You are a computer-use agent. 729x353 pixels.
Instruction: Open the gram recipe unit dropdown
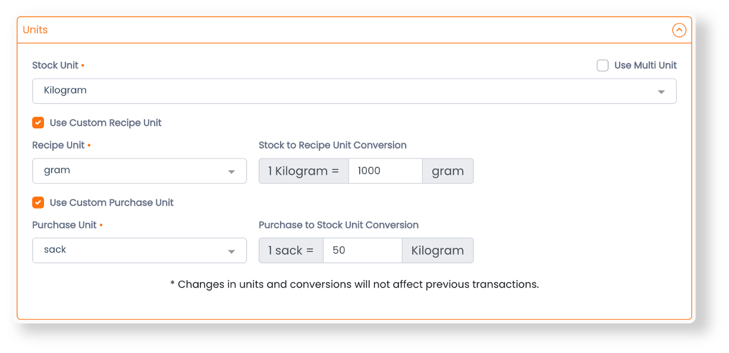pos(140,171)
